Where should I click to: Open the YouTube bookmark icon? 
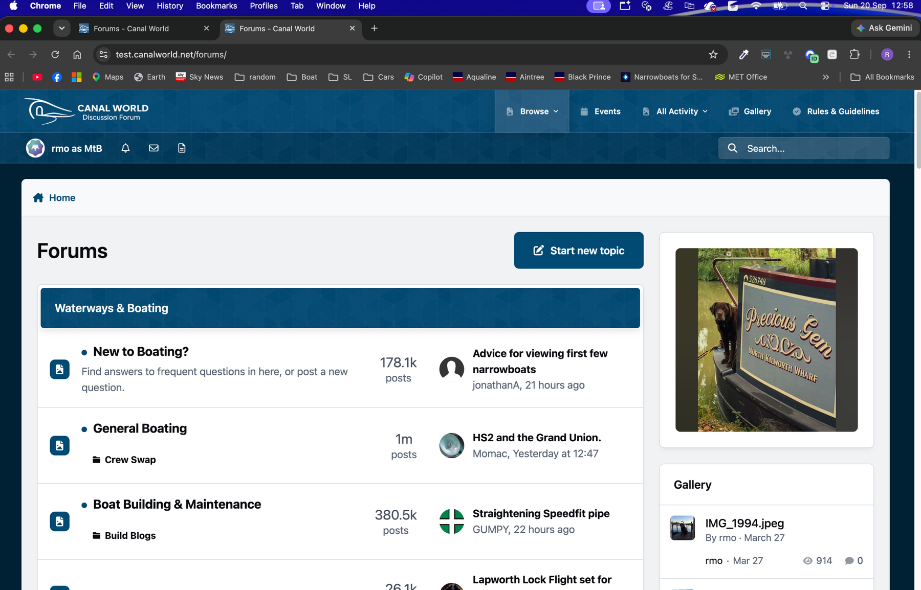[x=37, y=77]
